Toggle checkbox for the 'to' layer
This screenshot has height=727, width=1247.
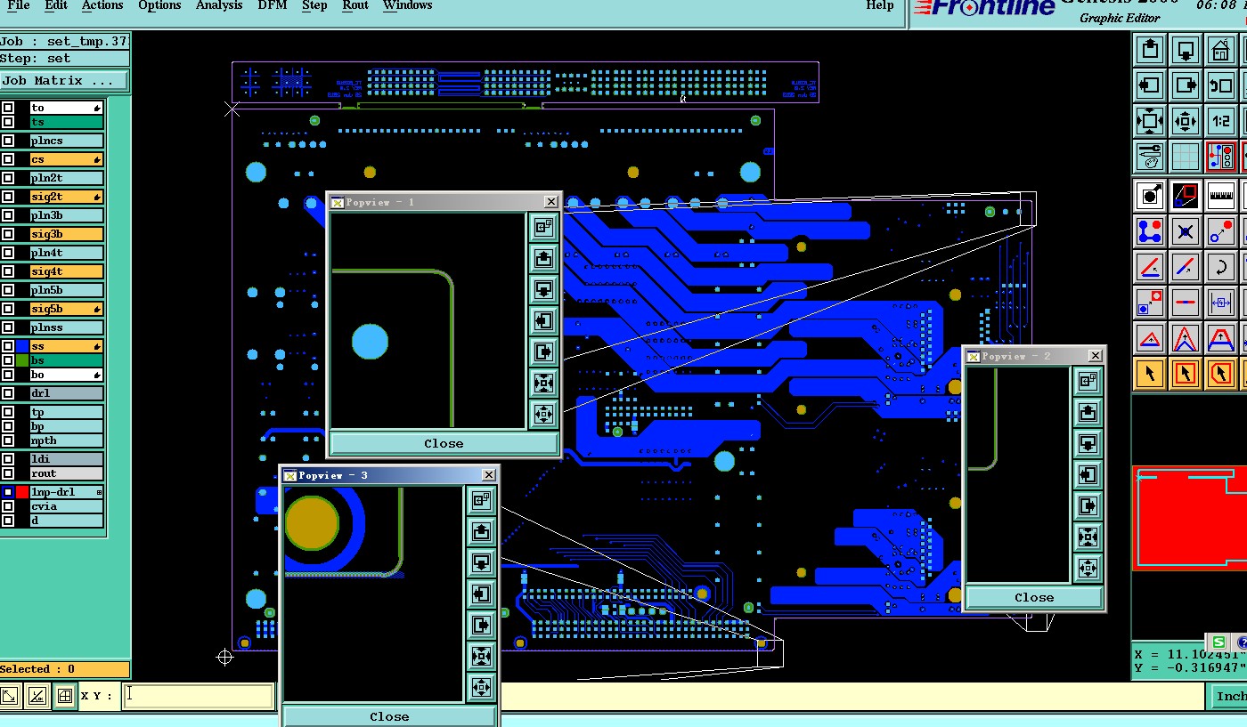pos(8,108)
